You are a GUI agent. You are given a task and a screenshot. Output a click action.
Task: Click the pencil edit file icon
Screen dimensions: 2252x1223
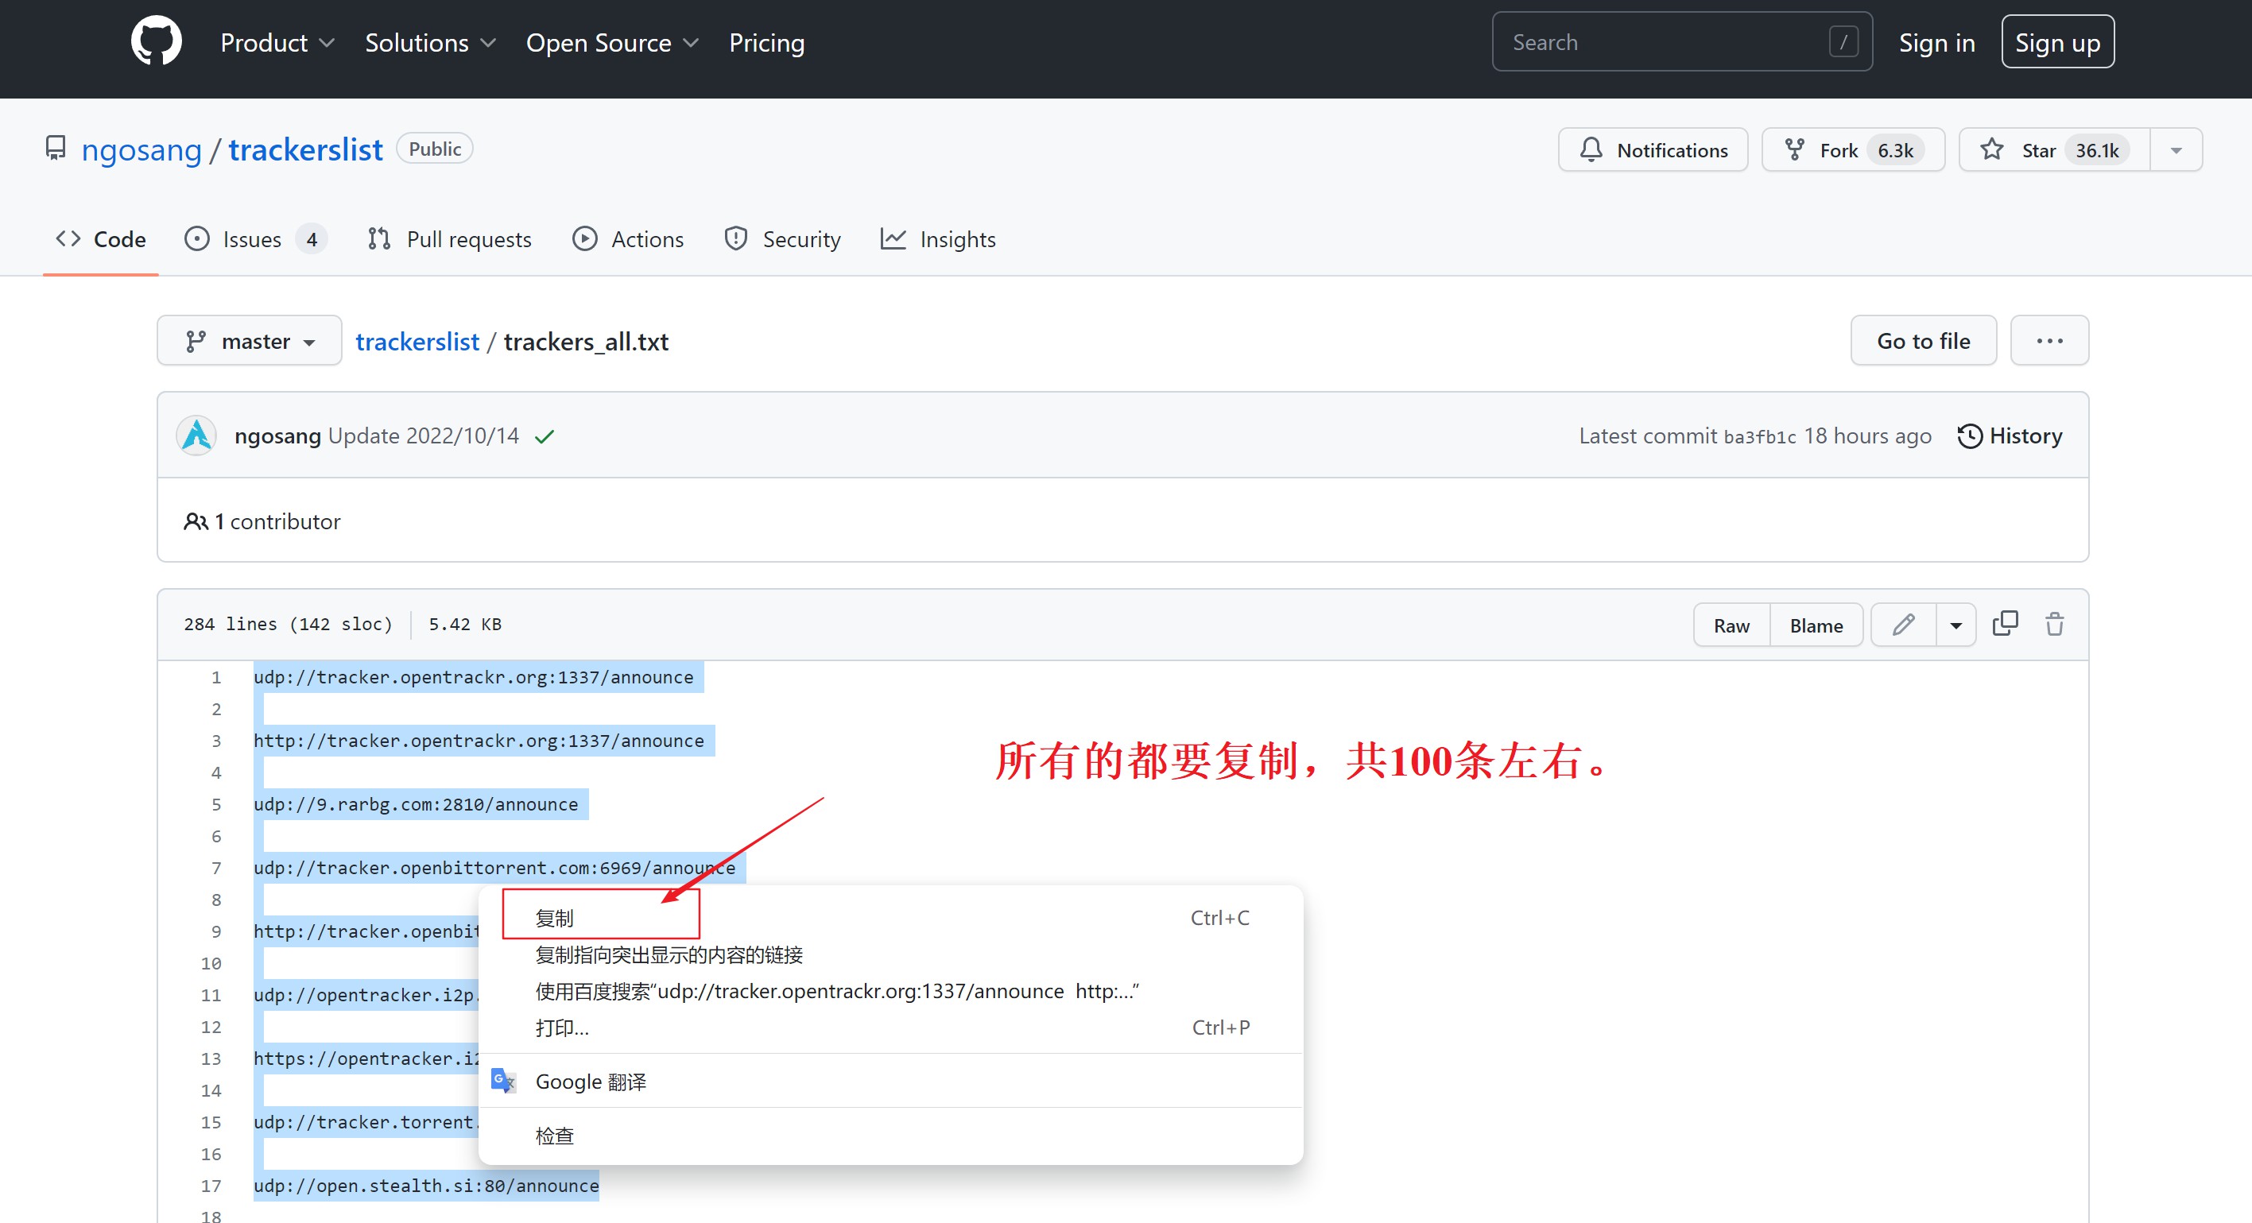click(x=1903, y=625)
